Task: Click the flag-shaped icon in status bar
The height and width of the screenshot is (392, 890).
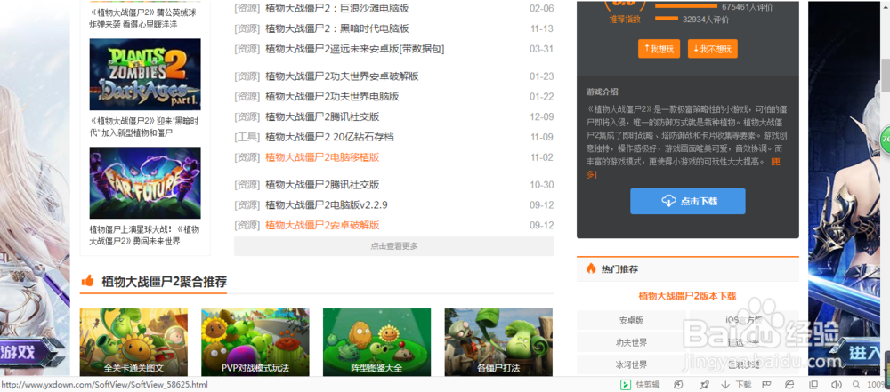Action: (765, 385)
